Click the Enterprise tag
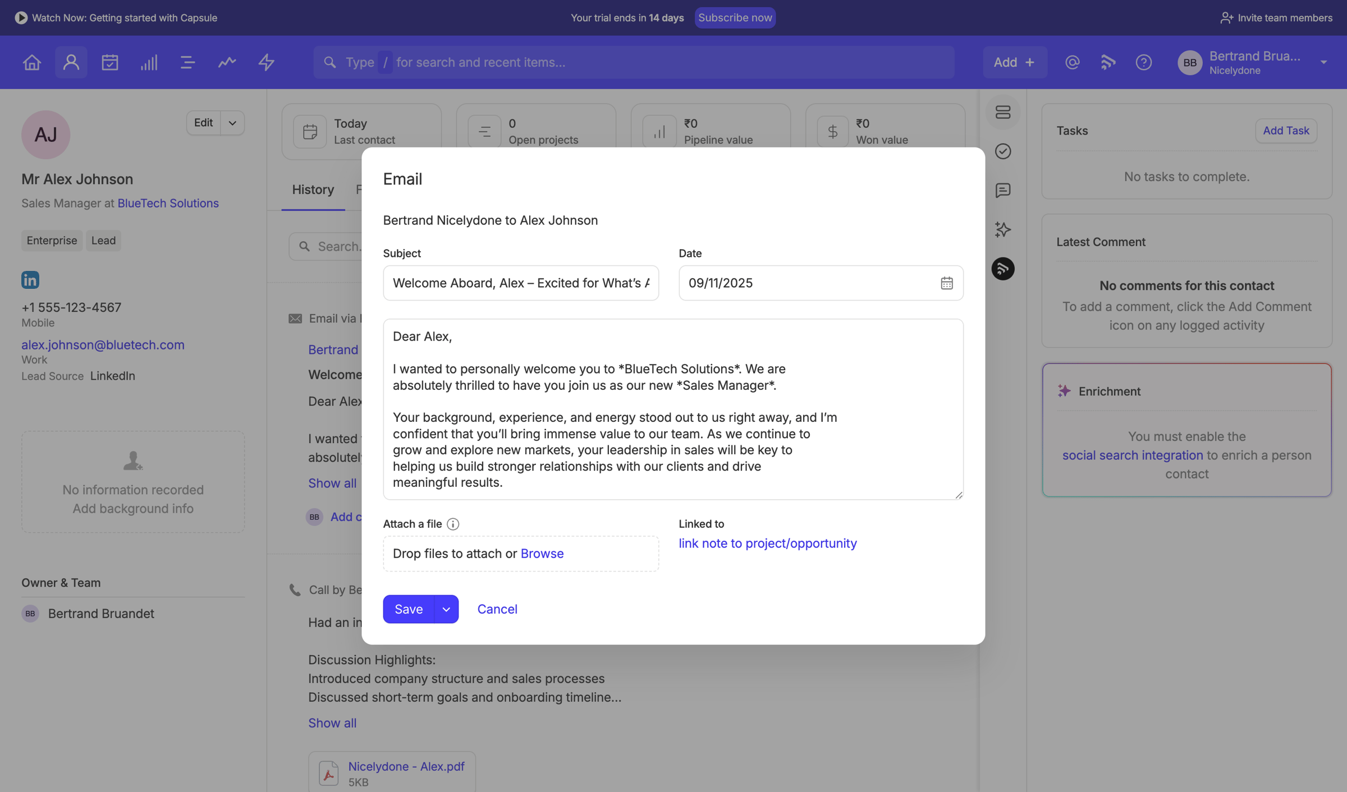 click(x=52, y=241)
